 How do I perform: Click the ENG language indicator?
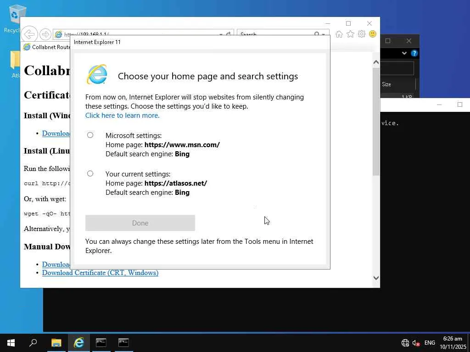pyautogui.click(x=430, y=343)
